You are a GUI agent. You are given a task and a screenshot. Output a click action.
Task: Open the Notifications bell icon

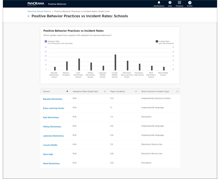pyautogui.click(x=159, y=3)
